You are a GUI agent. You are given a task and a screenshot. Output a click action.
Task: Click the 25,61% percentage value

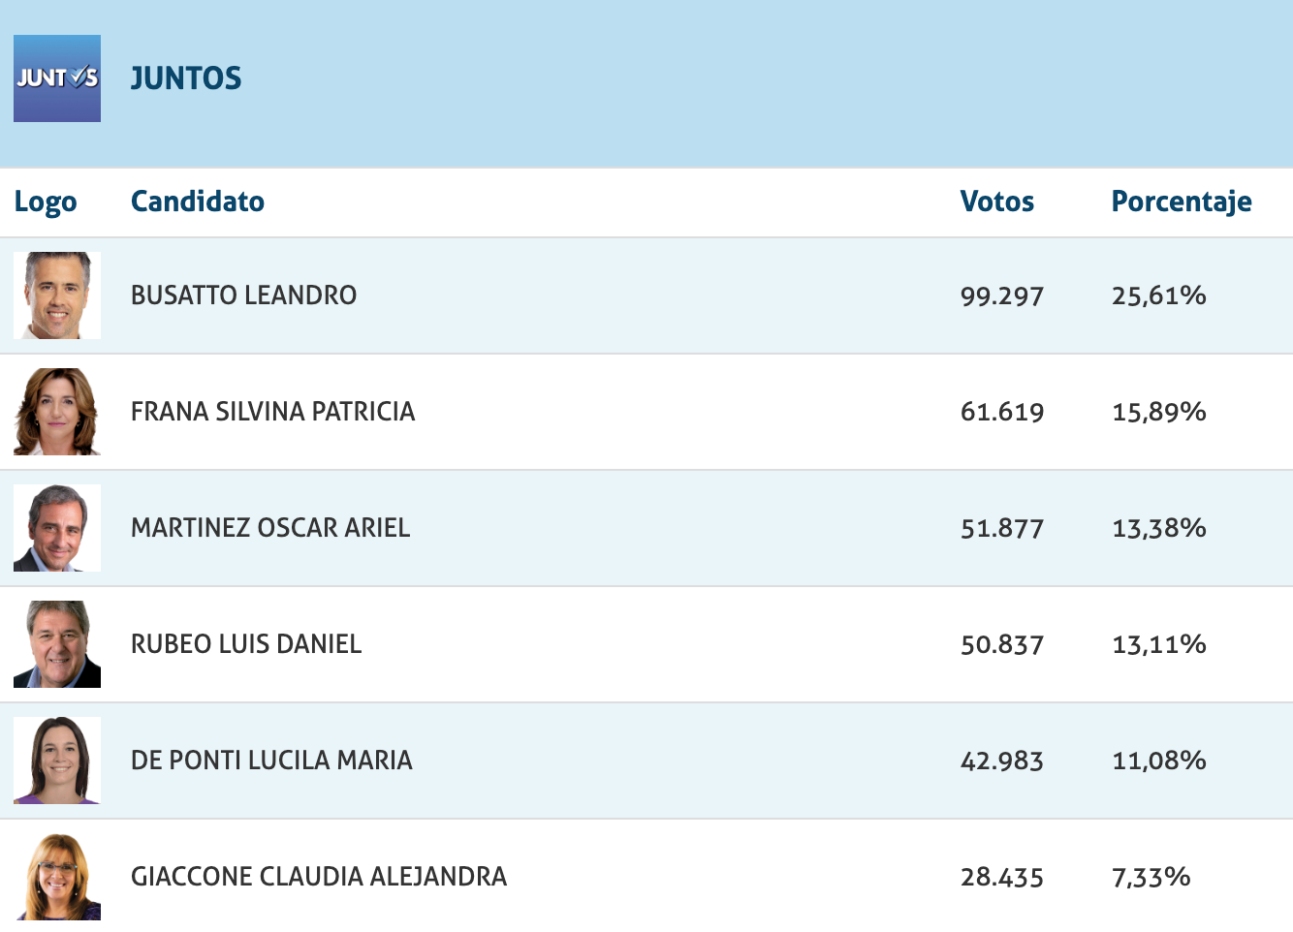(1159, 295)
